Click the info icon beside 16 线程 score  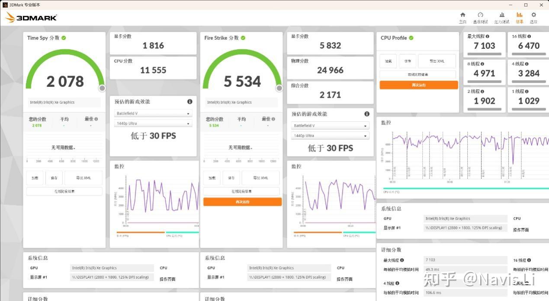coord(529,36)
